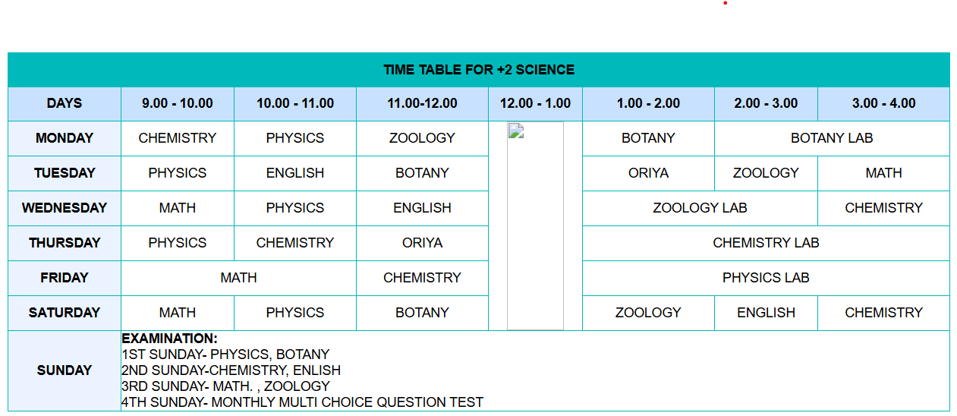Image resolution: width=957 pixels, height=416 pixels.
Task: Click the SATURDAY row label
Action: click(65, 313)
